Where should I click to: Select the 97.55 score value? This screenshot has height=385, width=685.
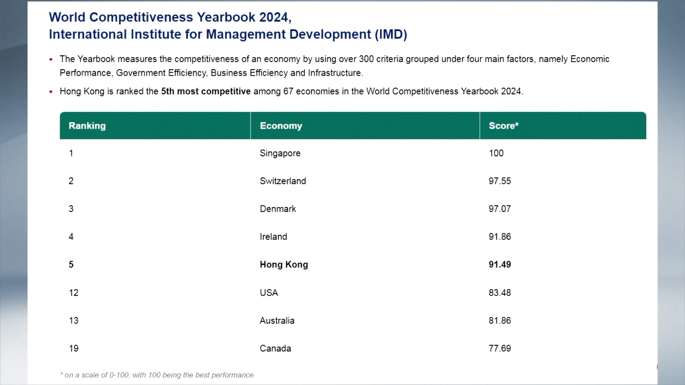tap(499, 181)
